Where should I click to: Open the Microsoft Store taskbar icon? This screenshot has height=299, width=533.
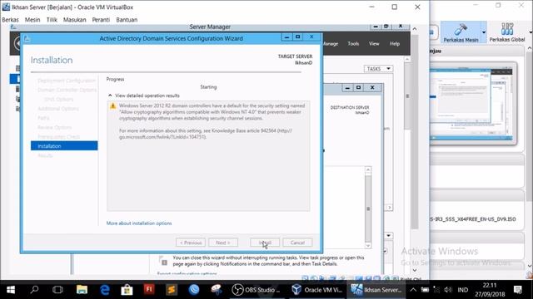tap(127, 290)
